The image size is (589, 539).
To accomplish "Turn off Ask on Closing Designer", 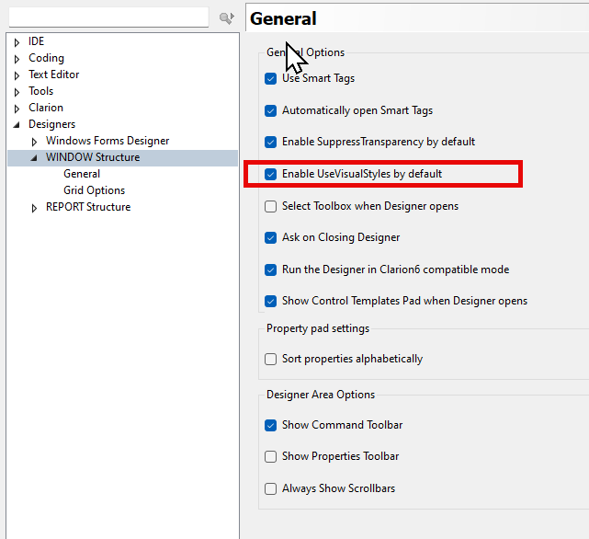I will point(271,238).
